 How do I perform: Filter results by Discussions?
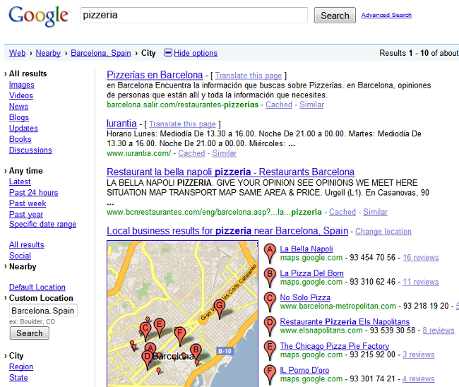pos(30,150)
